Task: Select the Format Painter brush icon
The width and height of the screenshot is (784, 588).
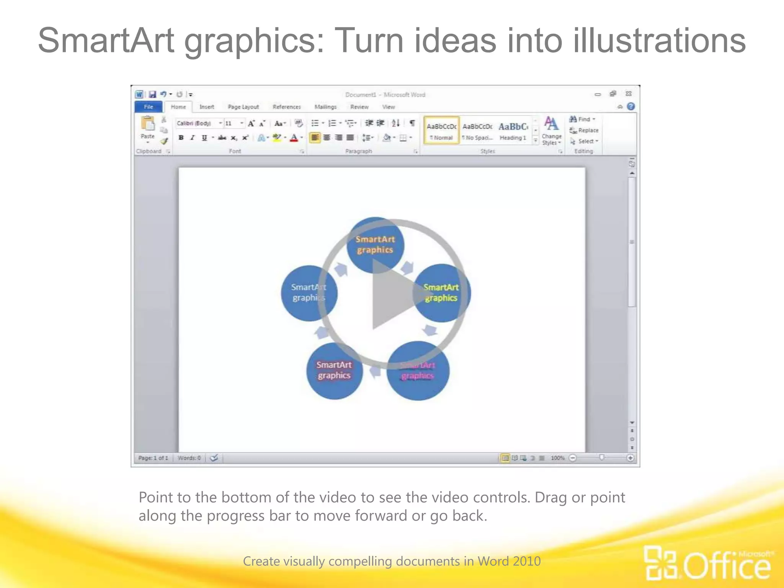Action: click(x=164, y=141)
